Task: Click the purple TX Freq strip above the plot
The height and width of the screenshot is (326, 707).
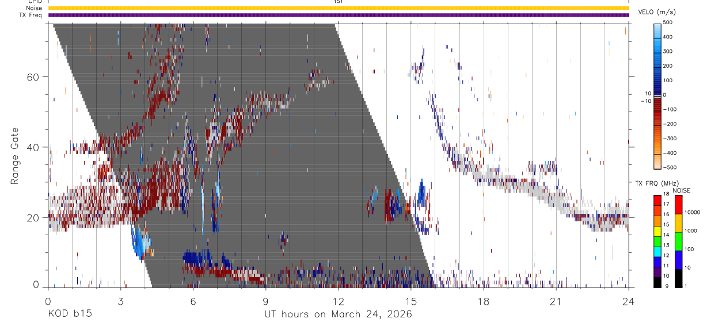Action: [x=338, y=15]
